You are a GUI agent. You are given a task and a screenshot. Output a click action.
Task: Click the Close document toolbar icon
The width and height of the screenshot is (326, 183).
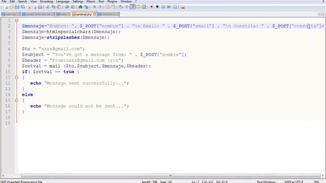29,7
